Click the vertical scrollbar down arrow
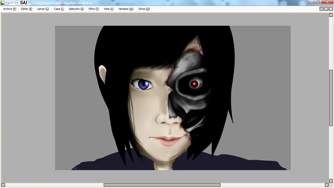 tap(331, 181)
